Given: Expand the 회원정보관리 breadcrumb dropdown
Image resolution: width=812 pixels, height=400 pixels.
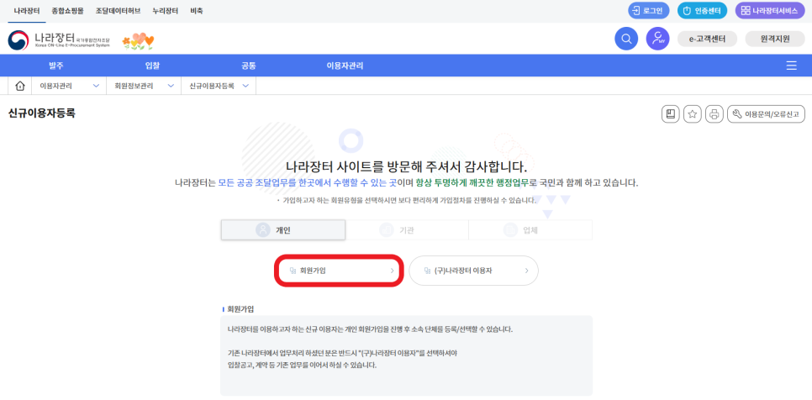Looking at the screenshot, I should coord(144,86).
